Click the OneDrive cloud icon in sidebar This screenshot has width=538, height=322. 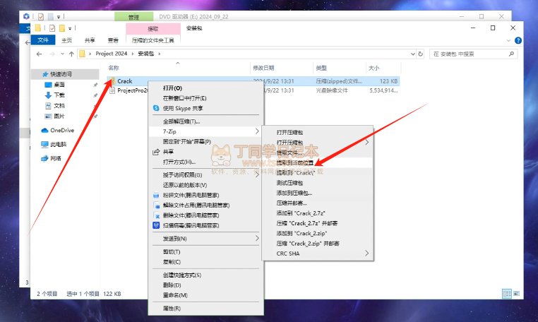[x=44, y=131]
